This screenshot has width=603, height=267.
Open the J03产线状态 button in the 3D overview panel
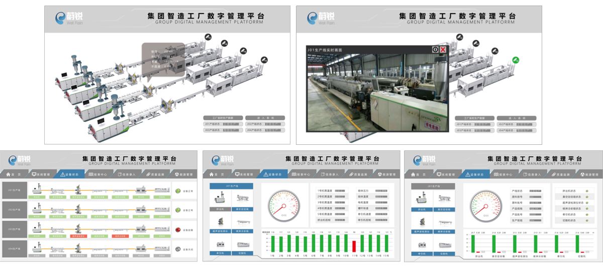click(x=224, y=130)
